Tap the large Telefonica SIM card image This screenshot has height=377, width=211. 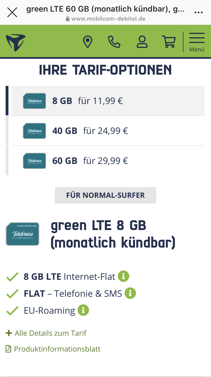[23, 234]
